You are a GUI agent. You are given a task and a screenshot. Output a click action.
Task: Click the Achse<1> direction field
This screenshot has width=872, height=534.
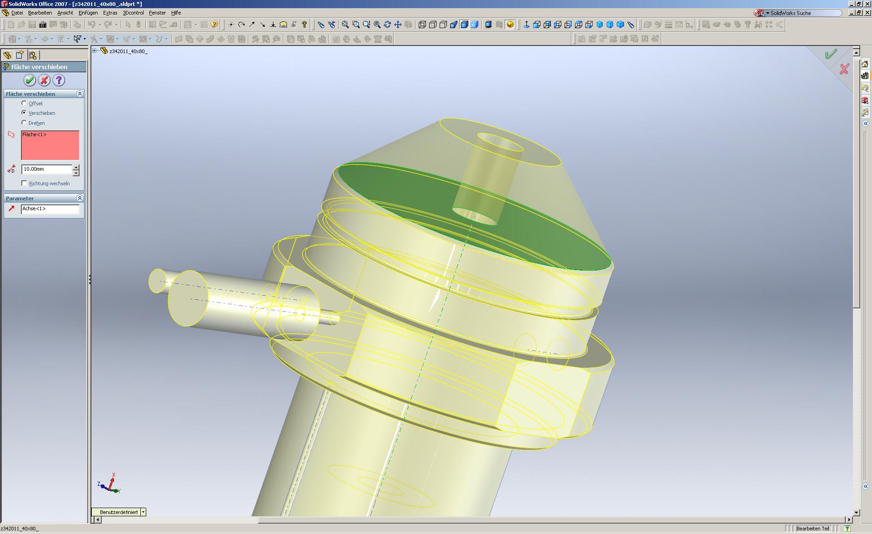point(50,209)
